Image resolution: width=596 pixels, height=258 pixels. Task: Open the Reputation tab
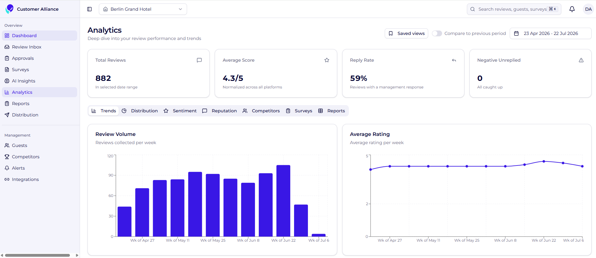(219, 111)
